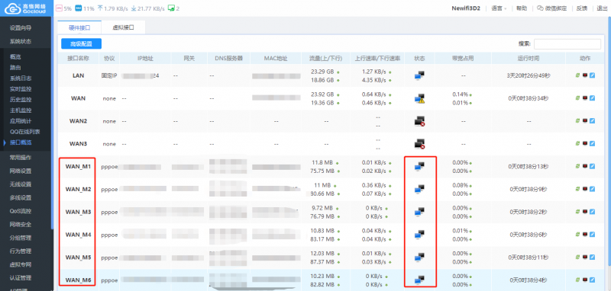Click the 高级配置 button
Screen dimensions: 611x291
click(x=82, y=44)
